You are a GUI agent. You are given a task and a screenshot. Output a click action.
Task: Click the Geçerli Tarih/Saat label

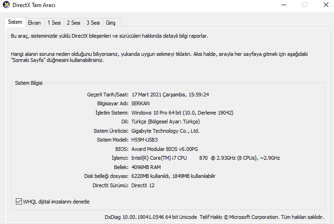pyautogui.click(x=108, y=95)
